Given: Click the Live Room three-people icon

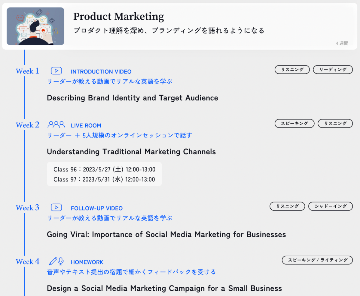Looking at the screenshot, I should [x=56, y=125].
